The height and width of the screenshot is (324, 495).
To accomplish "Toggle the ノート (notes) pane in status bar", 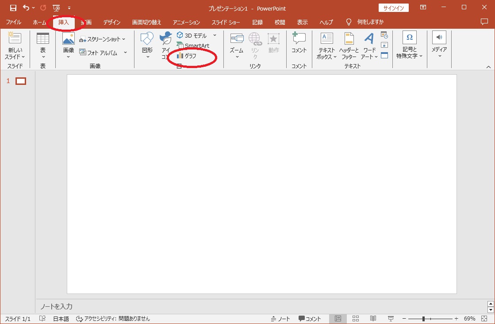I will (280, 319).
